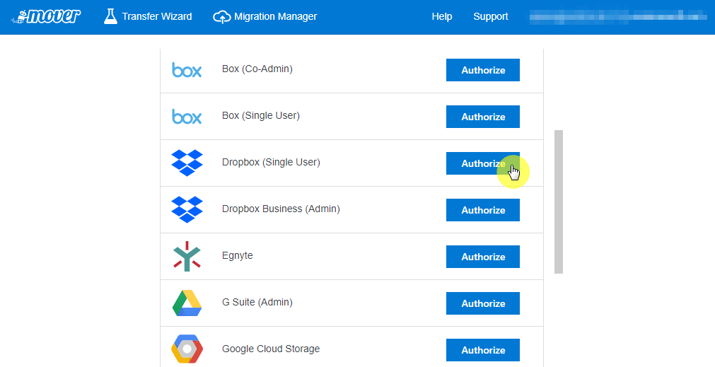Screen dimensions: 715x367
Task: Select the "Egnyte" label text
Action: tap(237, 256)
